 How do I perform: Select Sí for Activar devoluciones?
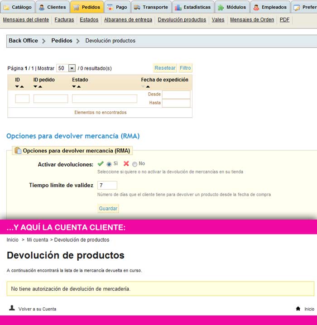(109, 164)
